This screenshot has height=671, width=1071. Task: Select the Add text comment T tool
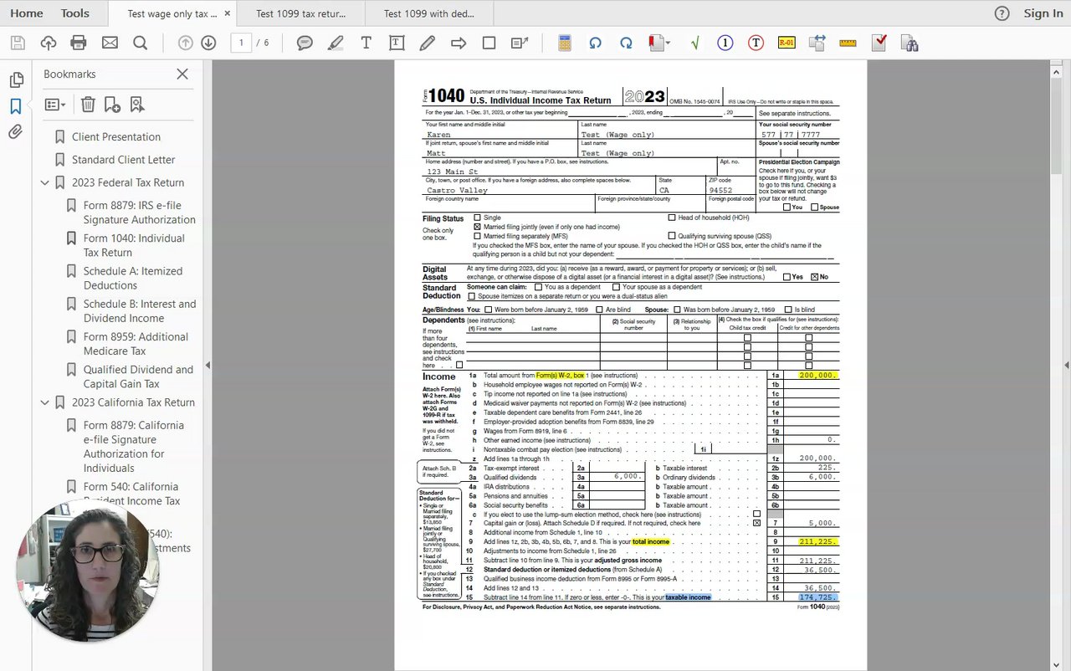(366, 43)
